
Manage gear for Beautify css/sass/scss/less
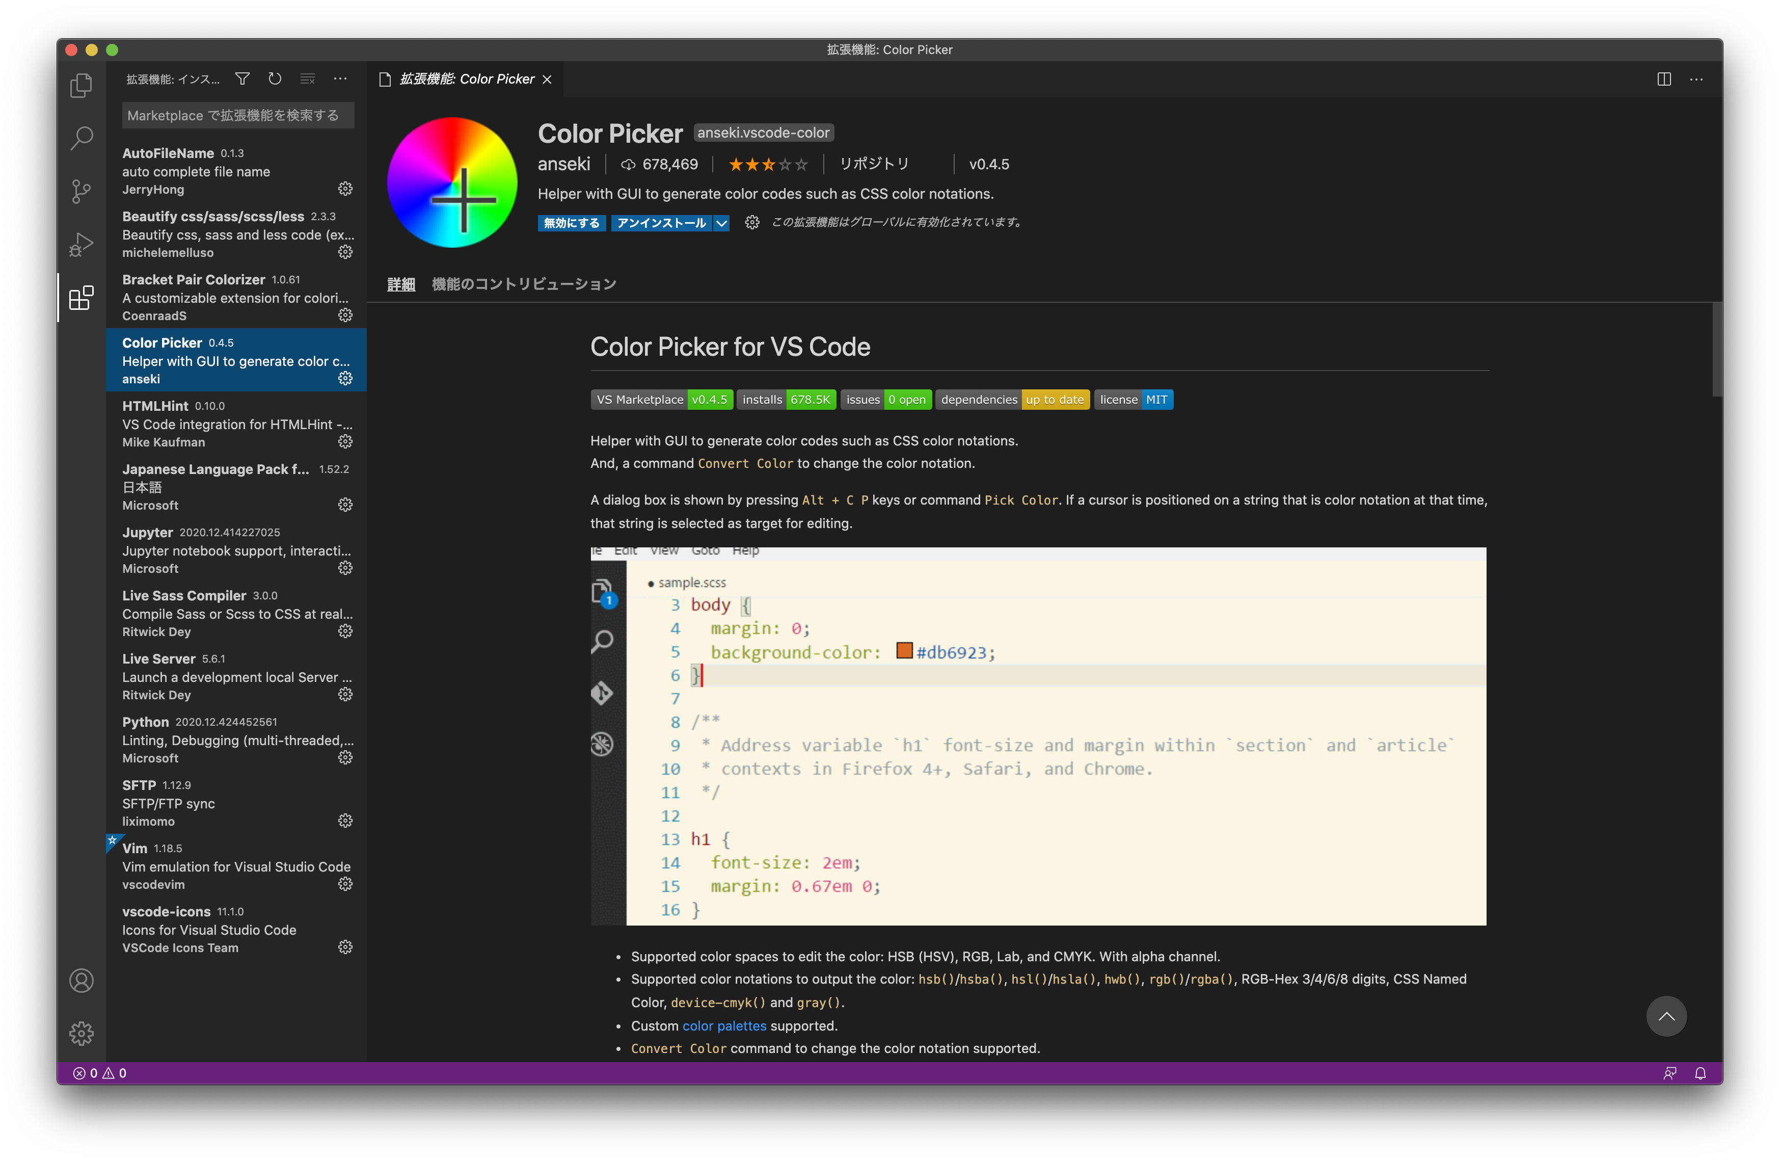345,252
